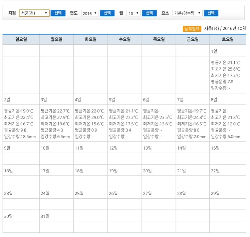Click the 7일 date cell
This screenshot has height=237, width=250.
tap(193, 99)
